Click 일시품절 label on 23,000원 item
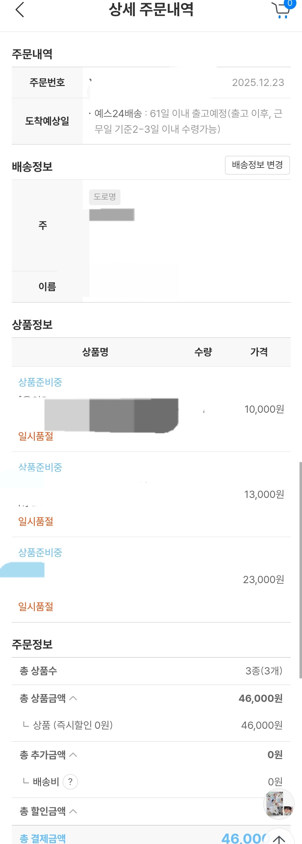The image size is (302, 844). pos(36,606)
